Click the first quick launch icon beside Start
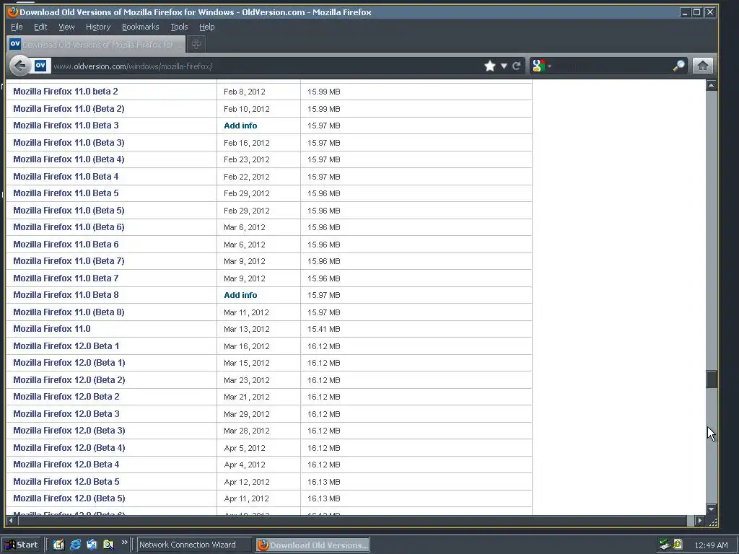 (x=58, y=545)
